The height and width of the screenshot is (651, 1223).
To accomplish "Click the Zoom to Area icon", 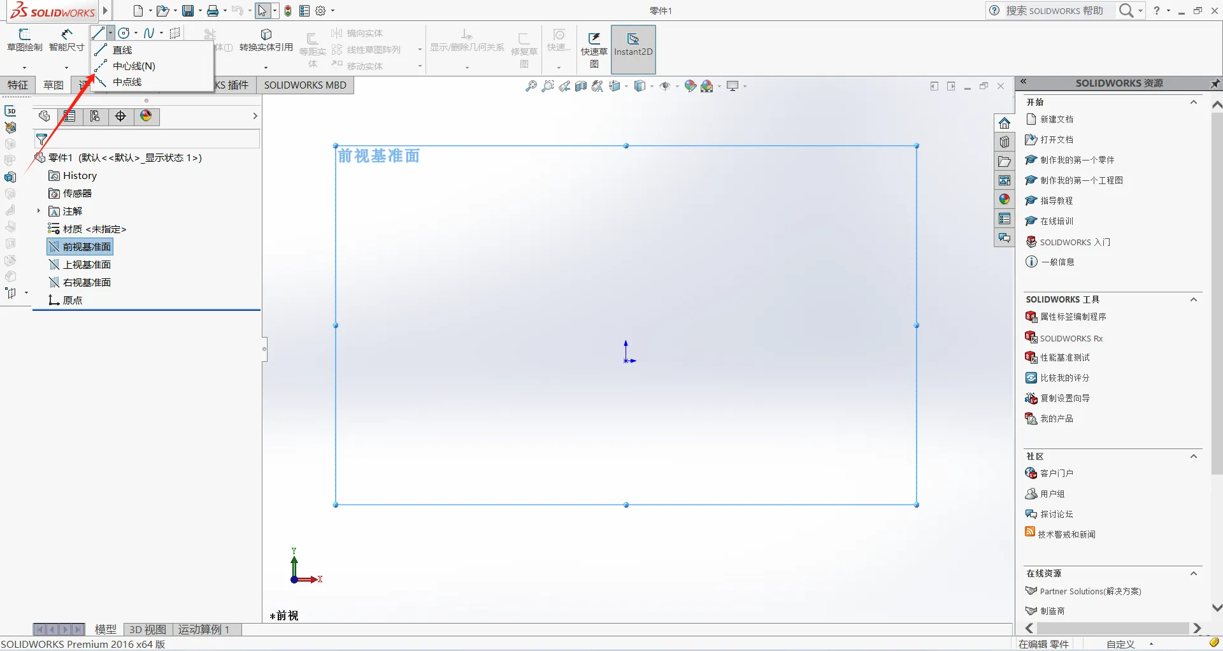I will [547, 86].
